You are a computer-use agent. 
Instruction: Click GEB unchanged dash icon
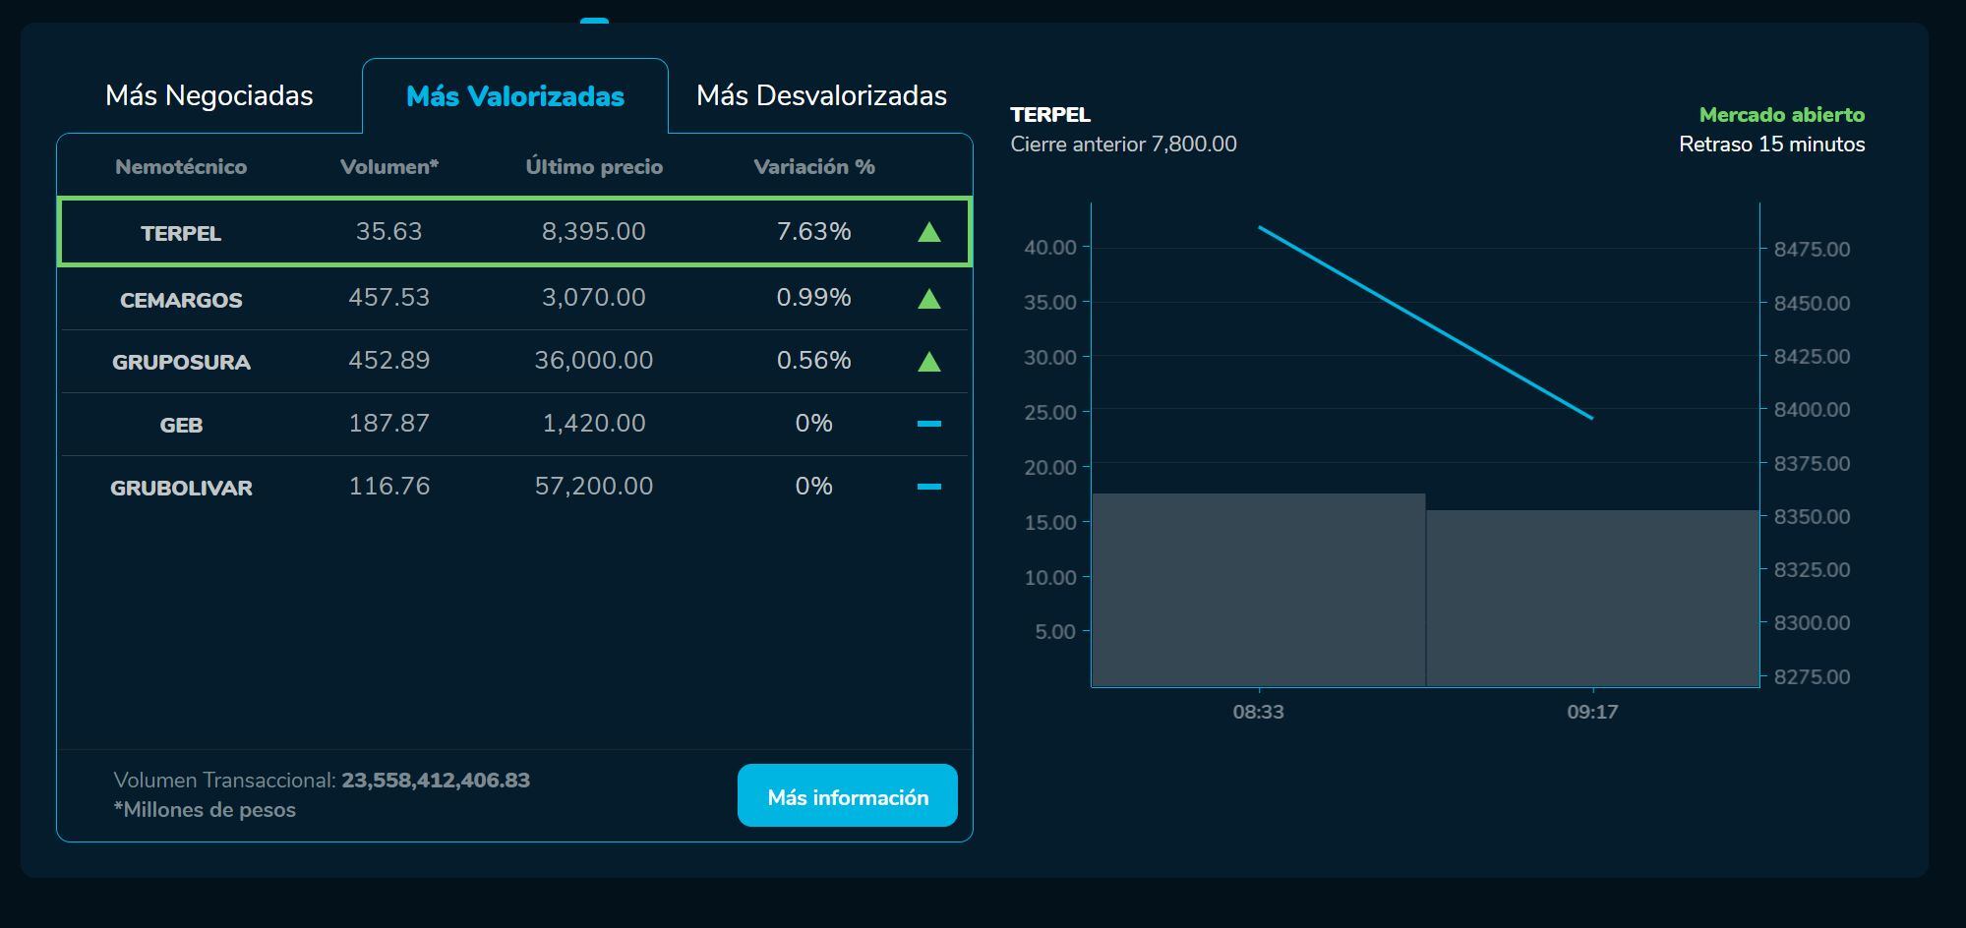coord(928,424)
